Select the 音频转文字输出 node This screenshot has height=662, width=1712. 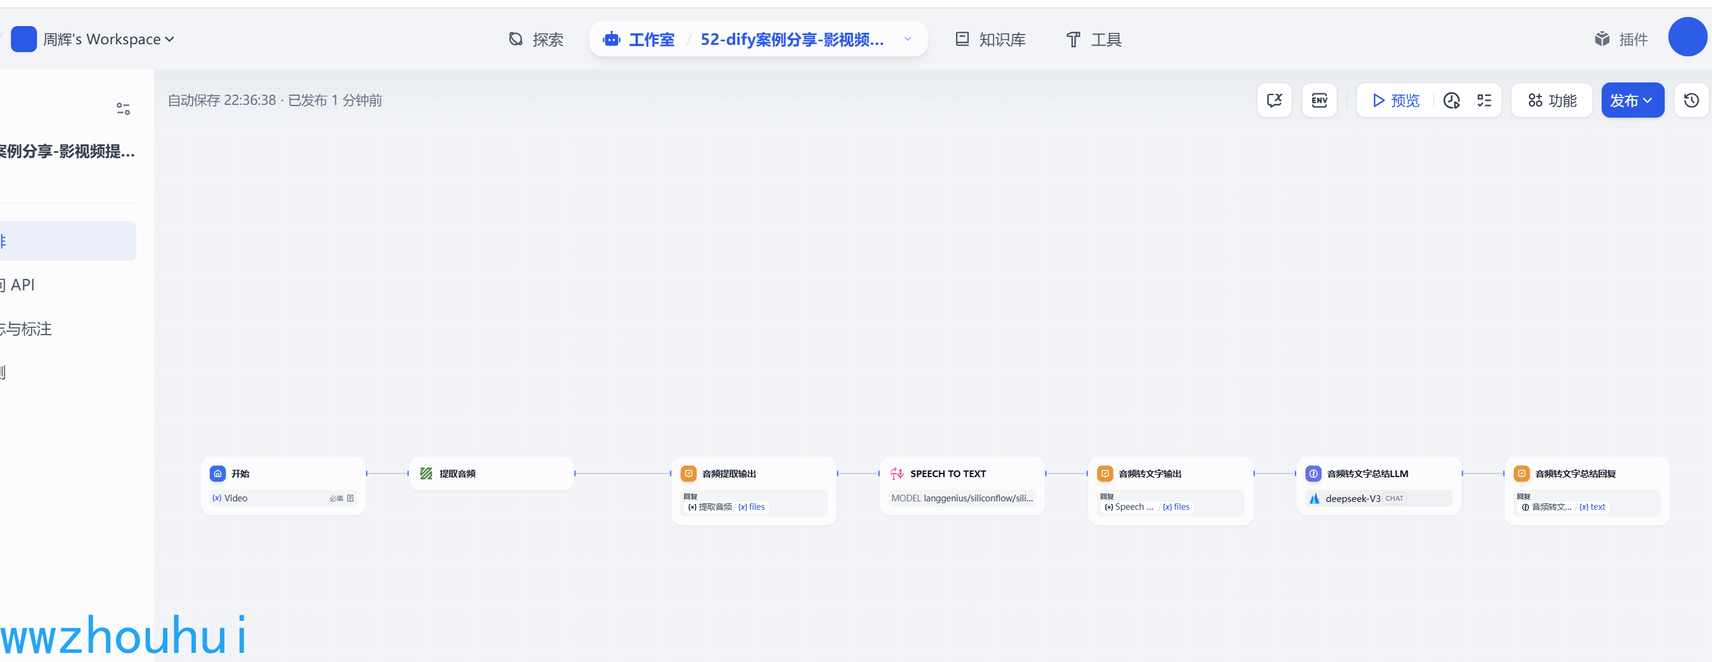1171,490
